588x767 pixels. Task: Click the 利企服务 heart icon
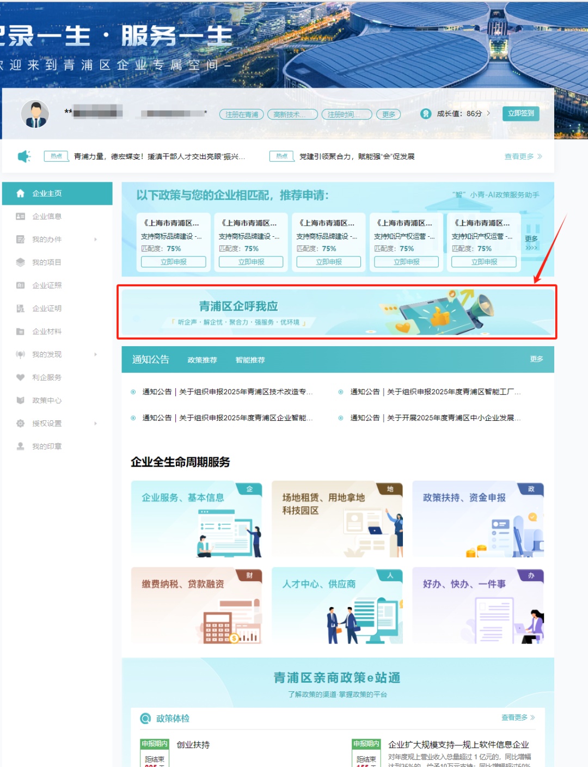point(20,377)
